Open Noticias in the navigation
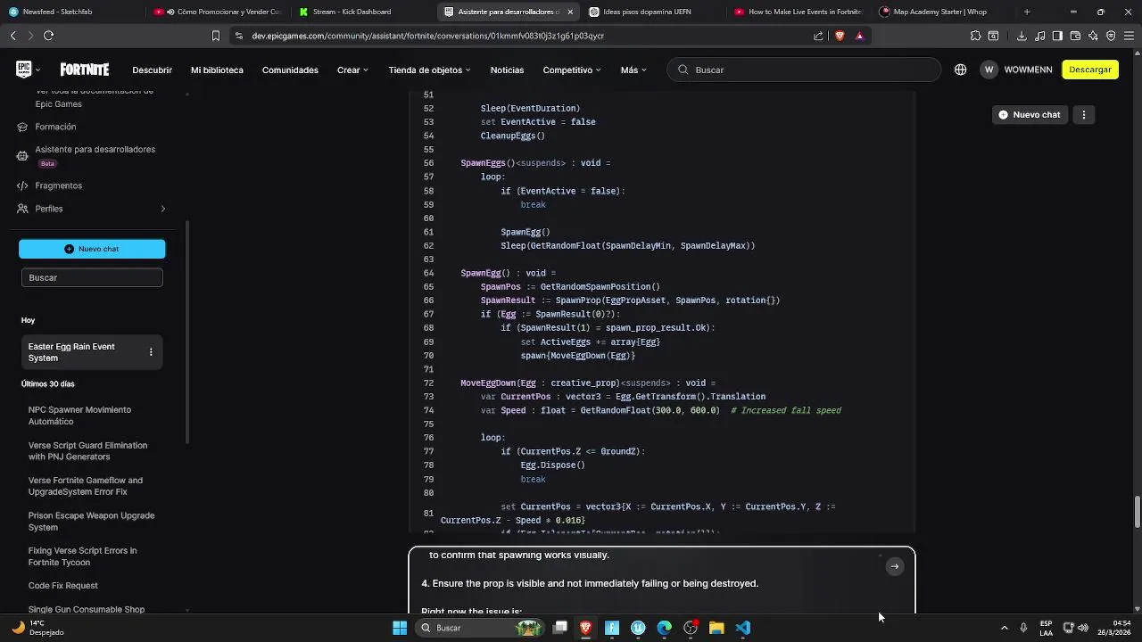This screenshot has width=1142, height=642. tap(507, 70)
